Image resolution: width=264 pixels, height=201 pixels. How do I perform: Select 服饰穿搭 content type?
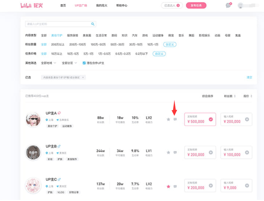pos(72,36)
